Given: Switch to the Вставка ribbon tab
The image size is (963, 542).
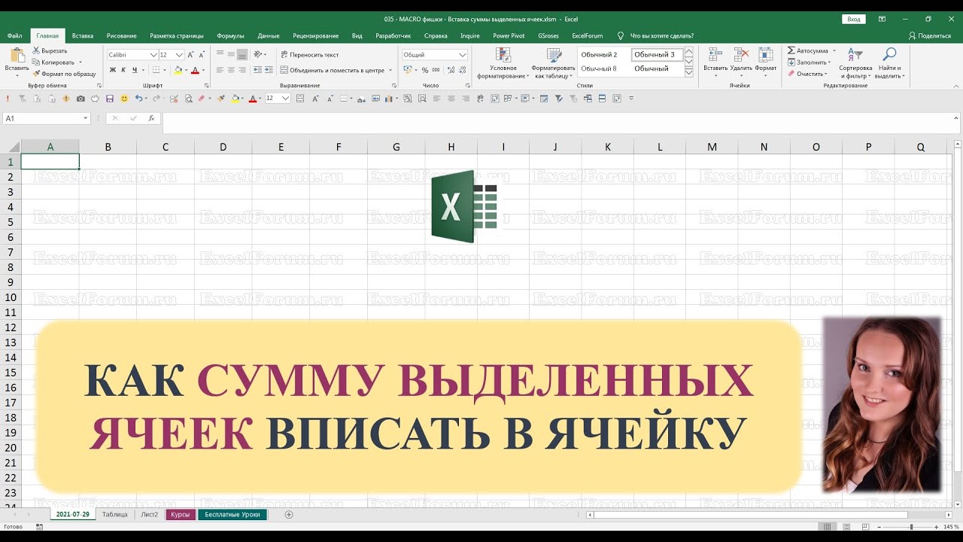Looking at the screenshot, I should (83, 35).
